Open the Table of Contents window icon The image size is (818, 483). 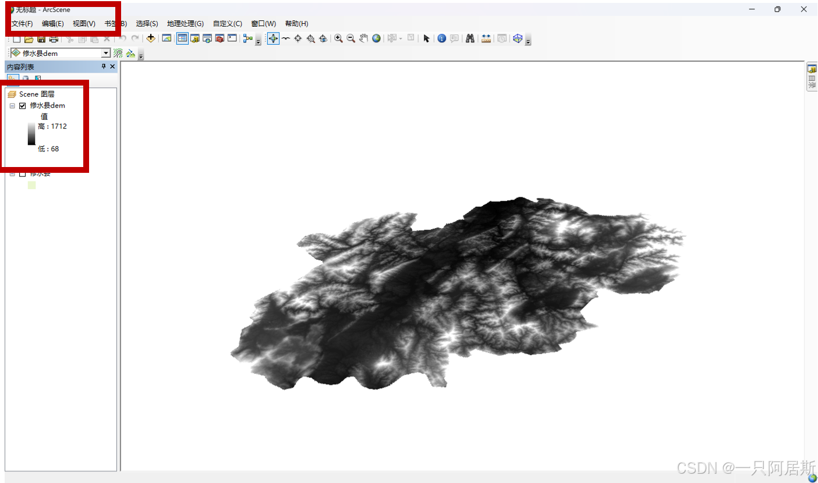point(182,38)
